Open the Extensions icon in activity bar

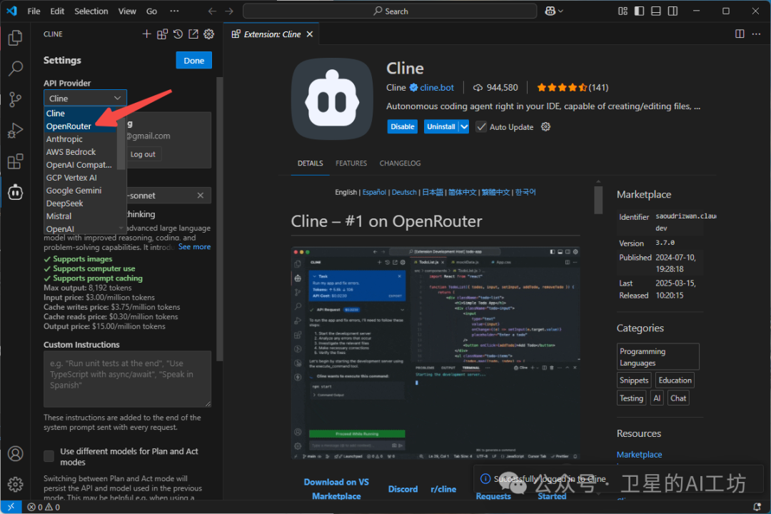click(15, 161)
